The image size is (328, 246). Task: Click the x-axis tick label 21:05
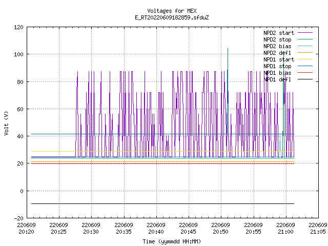pyautogui.click(x=318, y=232)
